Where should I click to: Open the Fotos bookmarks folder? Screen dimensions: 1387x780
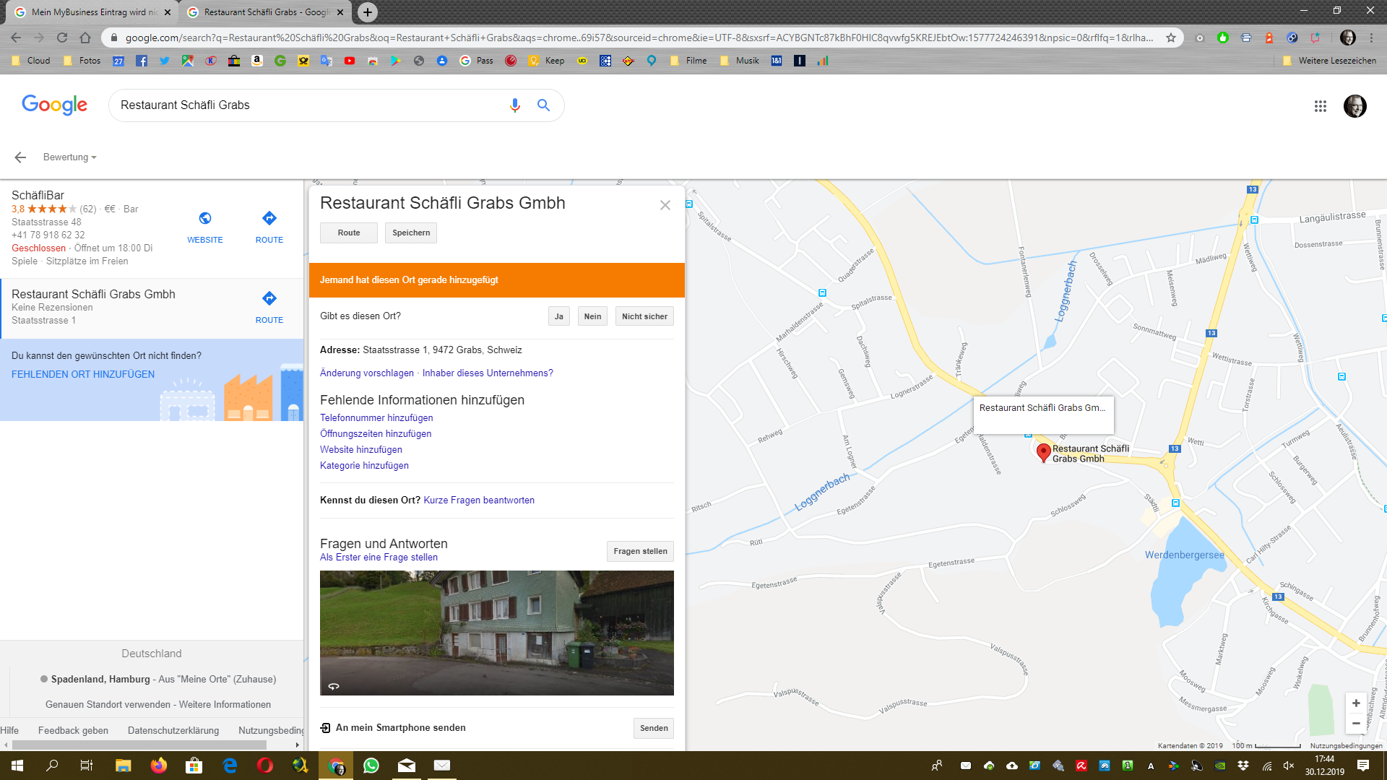point(82,61)
